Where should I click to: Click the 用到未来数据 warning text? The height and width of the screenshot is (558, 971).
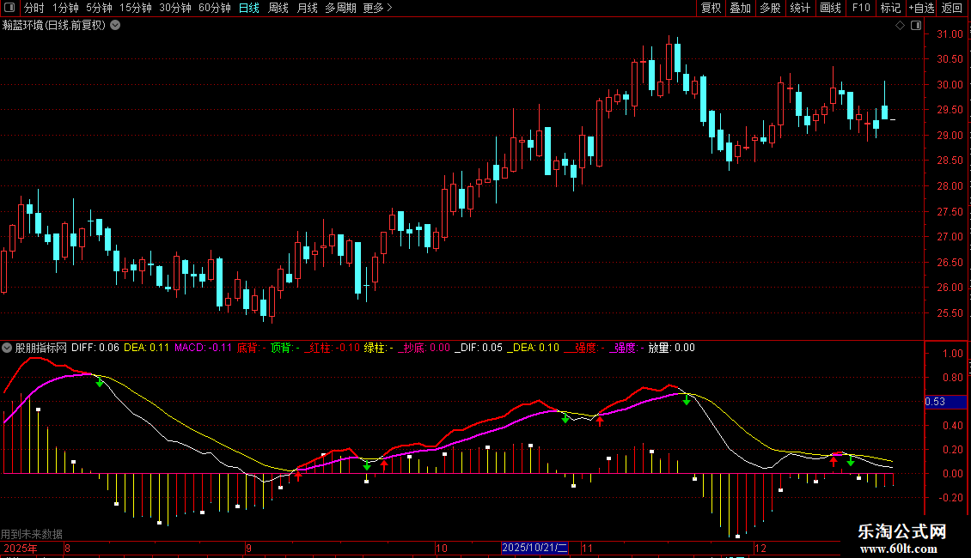click(32, 534)
